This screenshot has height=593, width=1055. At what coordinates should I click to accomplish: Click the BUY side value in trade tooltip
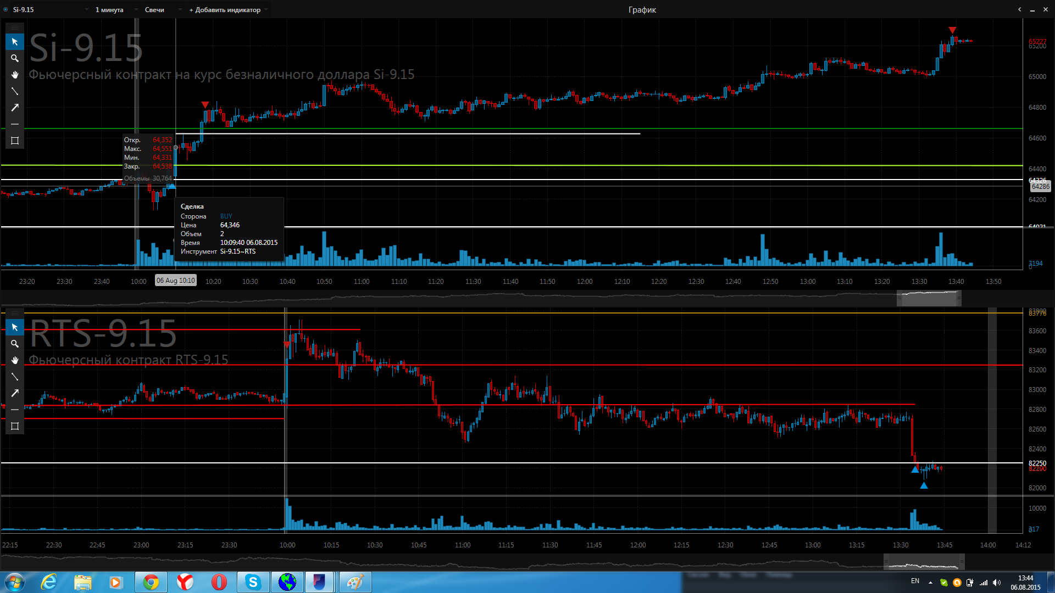point(226,216)
